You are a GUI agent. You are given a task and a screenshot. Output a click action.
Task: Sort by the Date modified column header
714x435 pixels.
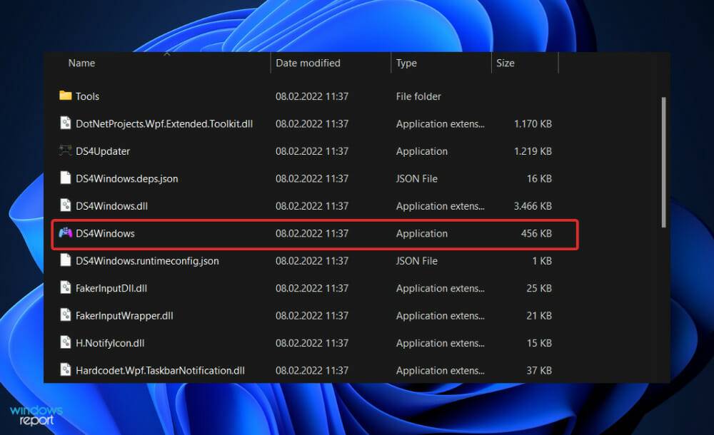pos(308,63)
